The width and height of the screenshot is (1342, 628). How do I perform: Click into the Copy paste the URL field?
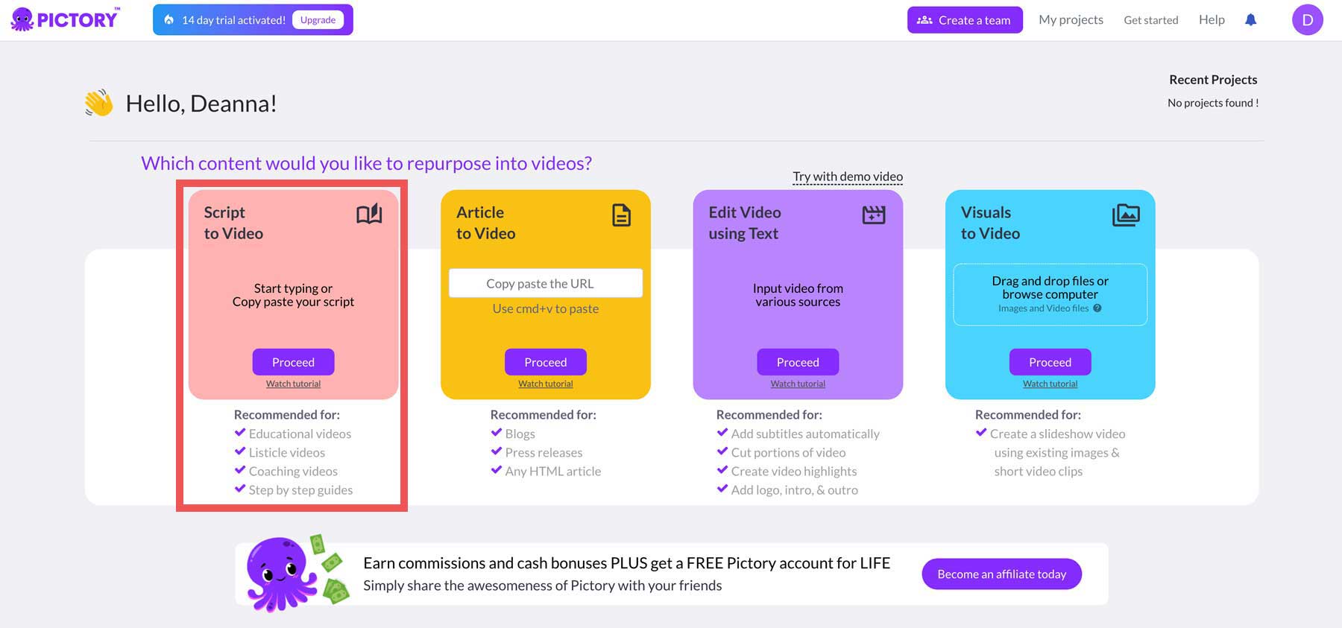546,284
